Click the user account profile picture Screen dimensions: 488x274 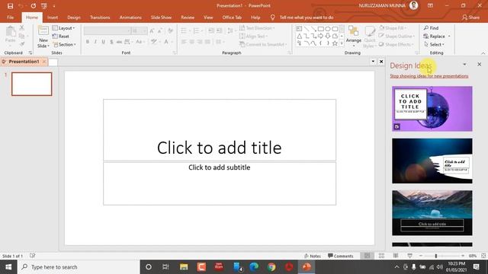click(x=413, y=5)
